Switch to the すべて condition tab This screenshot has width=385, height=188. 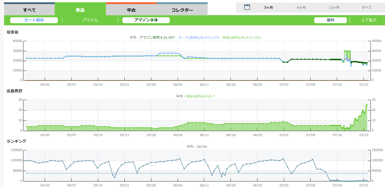pyautogui.click(x=29, y=10)
